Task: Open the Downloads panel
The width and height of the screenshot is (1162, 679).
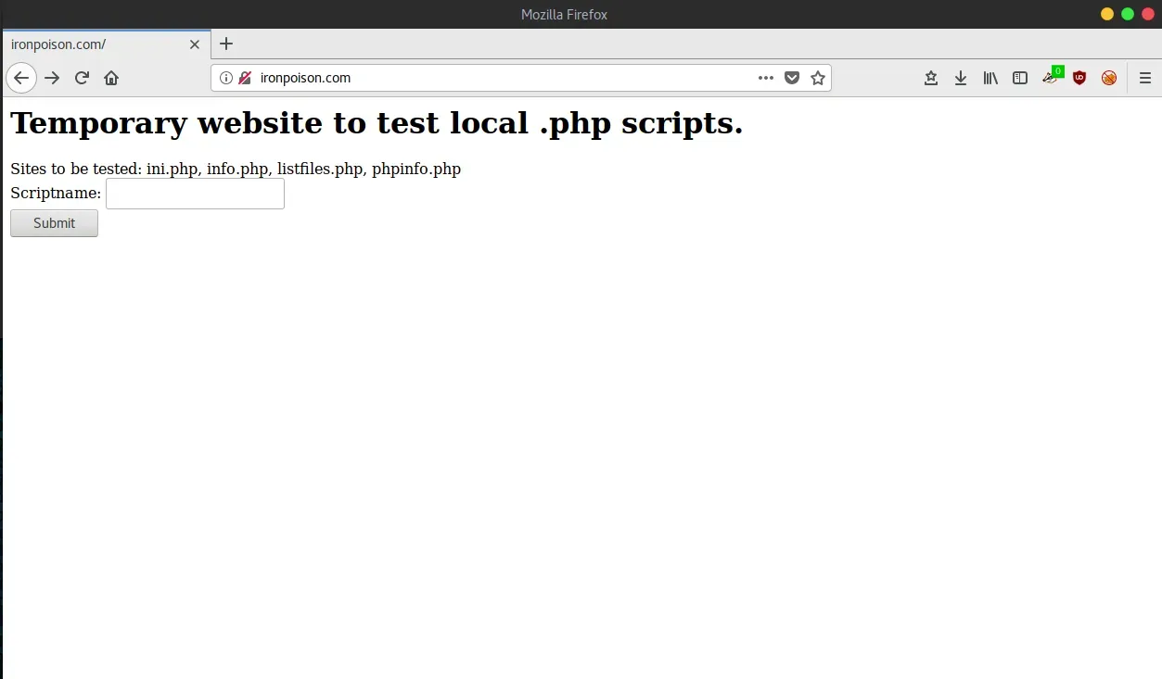Action: [961, 79]
